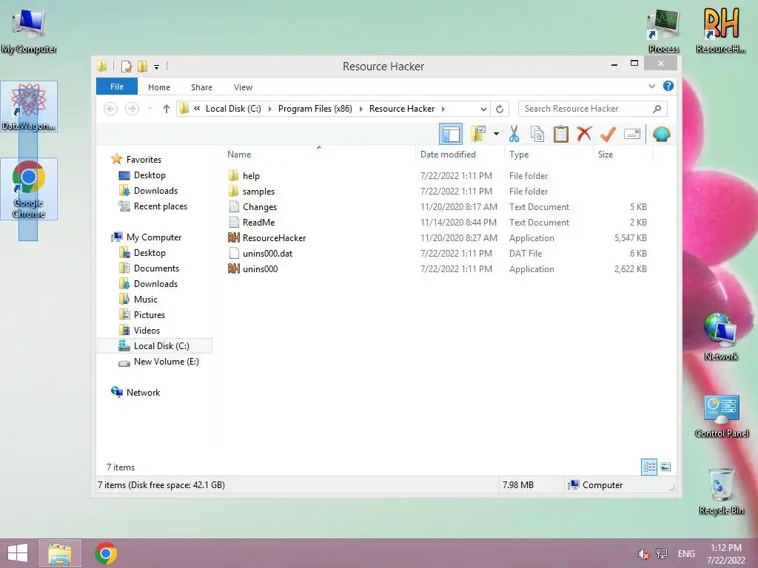758x568 pixels.
Task: Switch to details view button
Action: [x=649, y=467]
